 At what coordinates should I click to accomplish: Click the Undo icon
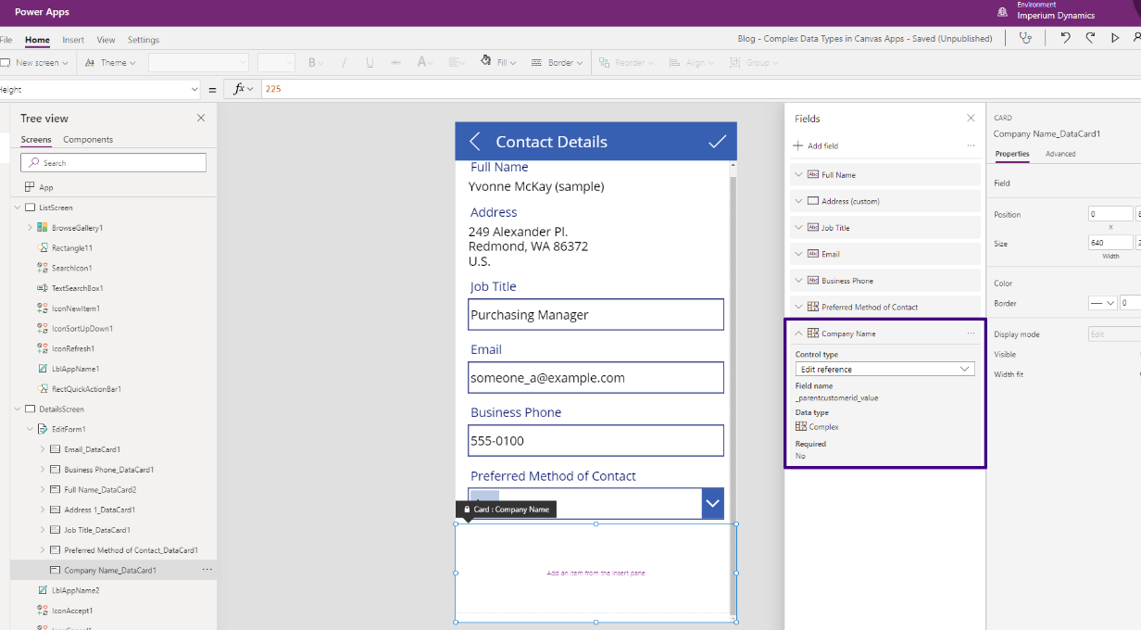1066,38
